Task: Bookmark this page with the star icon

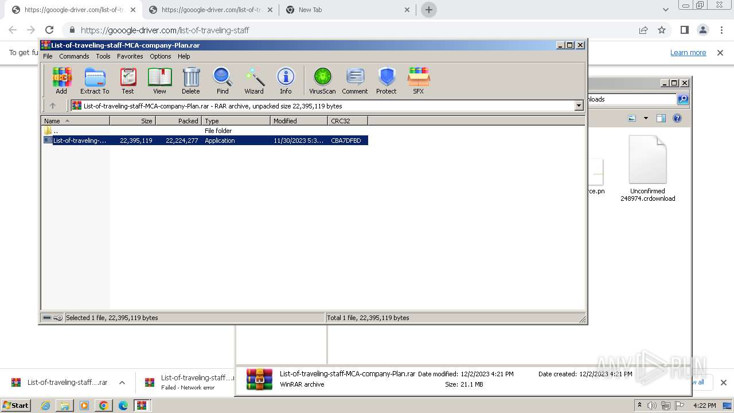Action: [x=662, y=30]
